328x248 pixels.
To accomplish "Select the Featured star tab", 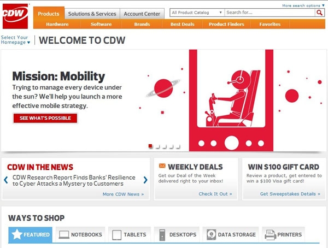I will click(x=30, y=235).
